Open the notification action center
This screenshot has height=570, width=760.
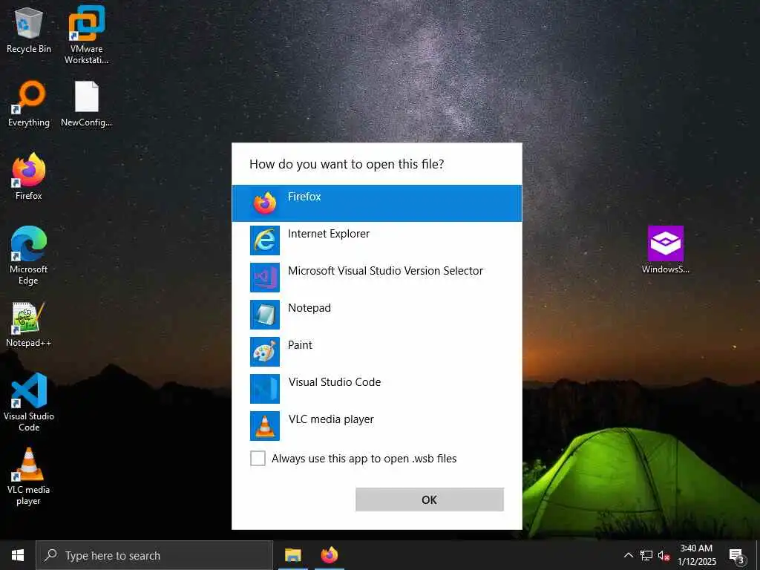tap(736, 555)
